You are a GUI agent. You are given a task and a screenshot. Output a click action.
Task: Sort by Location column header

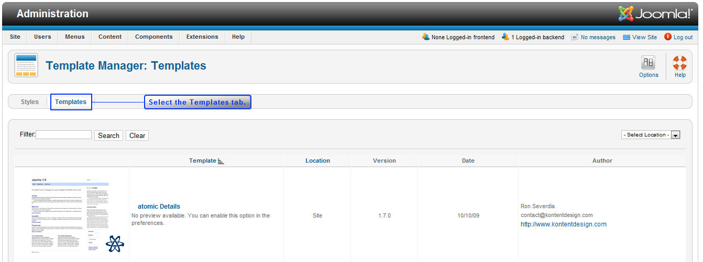318,161
